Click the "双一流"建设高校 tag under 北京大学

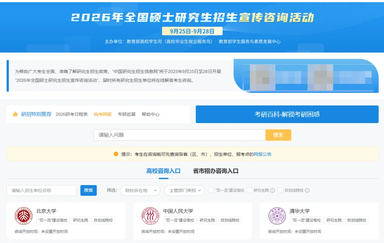53,220
